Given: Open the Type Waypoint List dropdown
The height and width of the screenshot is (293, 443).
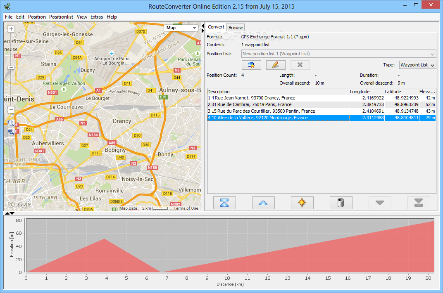Looking at the screenshot, I should point(417,65).
